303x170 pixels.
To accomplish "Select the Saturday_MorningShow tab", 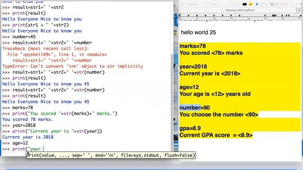I will point(240,10).
